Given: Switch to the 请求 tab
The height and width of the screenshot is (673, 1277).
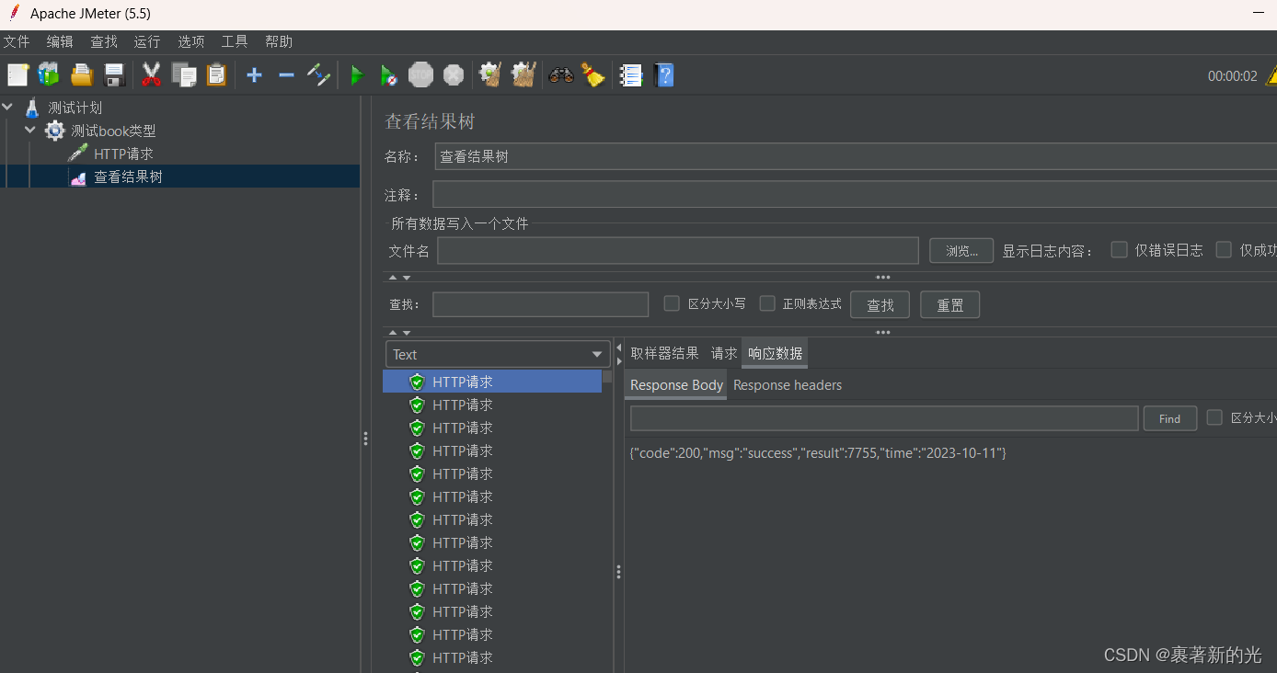Looking at the screenshot, I should click(x=724, y=353).
